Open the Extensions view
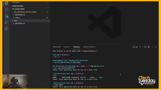 coord(6,28)
